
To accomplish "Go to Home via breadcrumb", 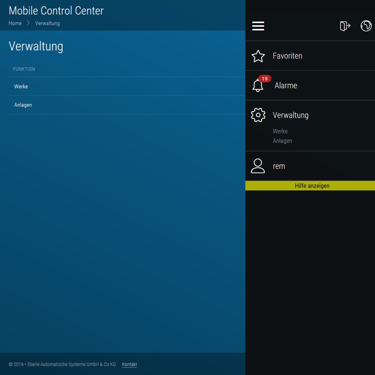I will tap(15, 23).
